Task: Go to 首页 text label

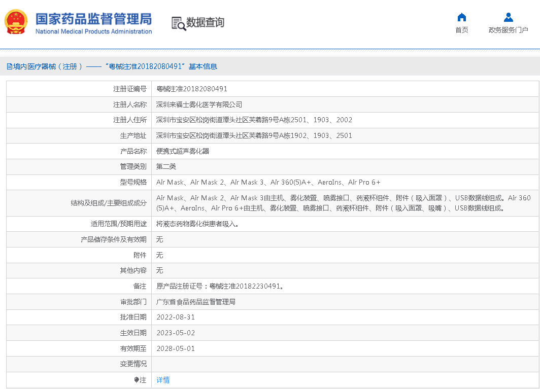Action: point(461,30)
